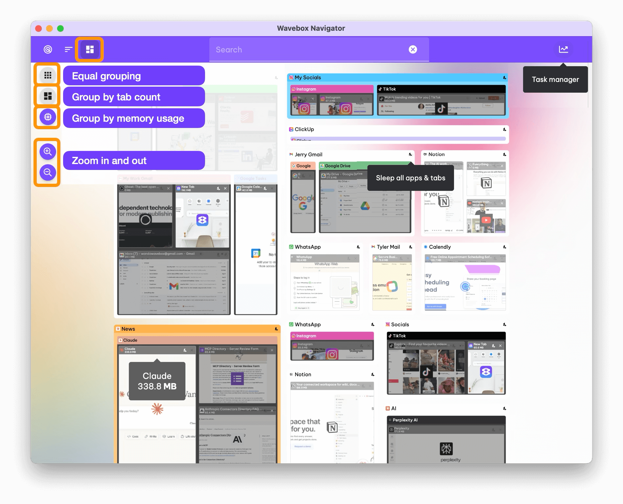The image size is (623, 504).
Task: Sleep the Tyler Mail group
Action: [410, 247]
